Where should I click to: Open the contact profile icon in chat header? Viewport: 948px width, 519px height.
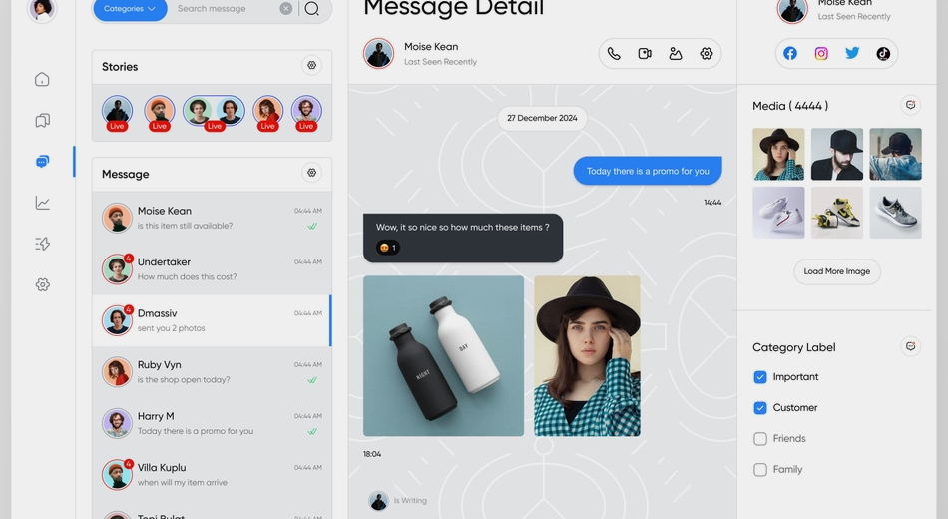676,54
